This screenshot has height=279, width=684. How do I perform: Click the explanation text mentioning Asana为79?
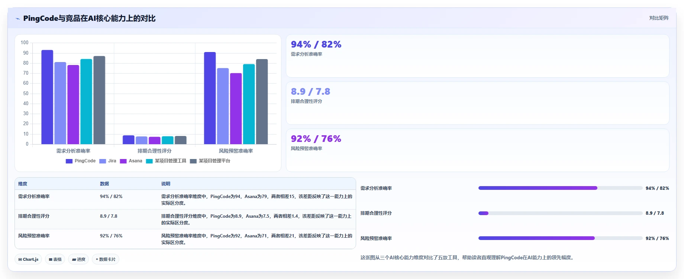256,200
